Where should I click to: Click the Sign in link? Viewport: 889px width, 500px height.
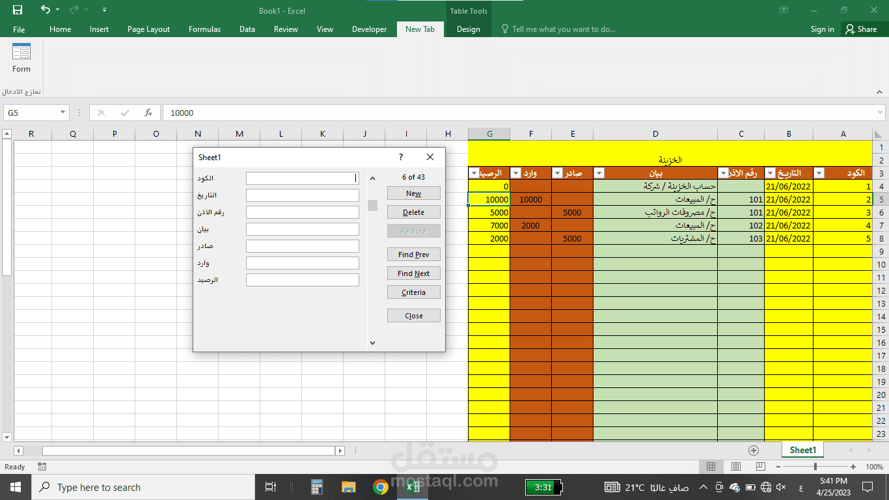point(822,29)
